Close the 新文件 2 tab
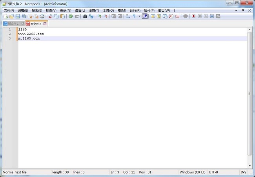This screenshot has width=255, height=177. 45,24
